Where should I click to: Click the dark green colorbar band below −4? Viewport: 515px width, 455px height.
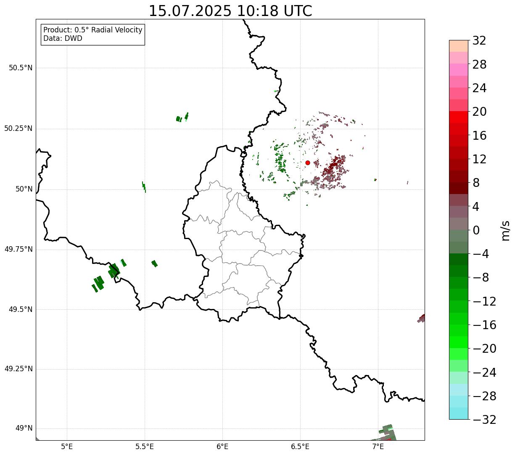[x=458, y=259]
